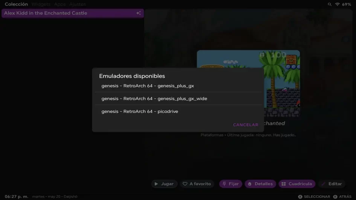Open the Colección tab
356x200 pixels.
tap(16, 4)
